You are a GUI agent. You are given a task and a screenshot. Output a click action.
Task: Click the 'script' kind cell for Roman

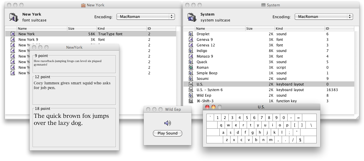[281, 68]
